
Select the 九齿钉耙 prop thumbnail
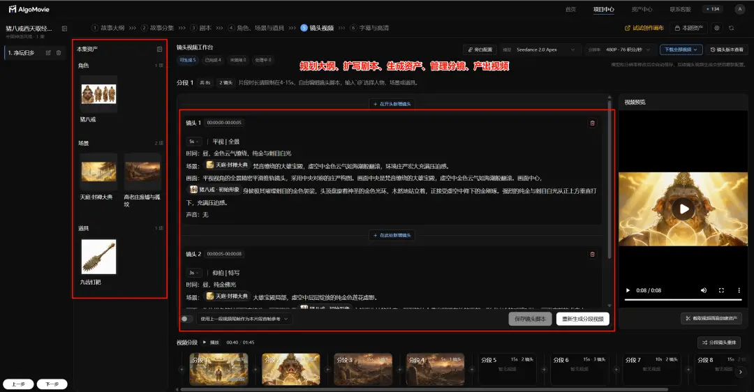[98, 257]
